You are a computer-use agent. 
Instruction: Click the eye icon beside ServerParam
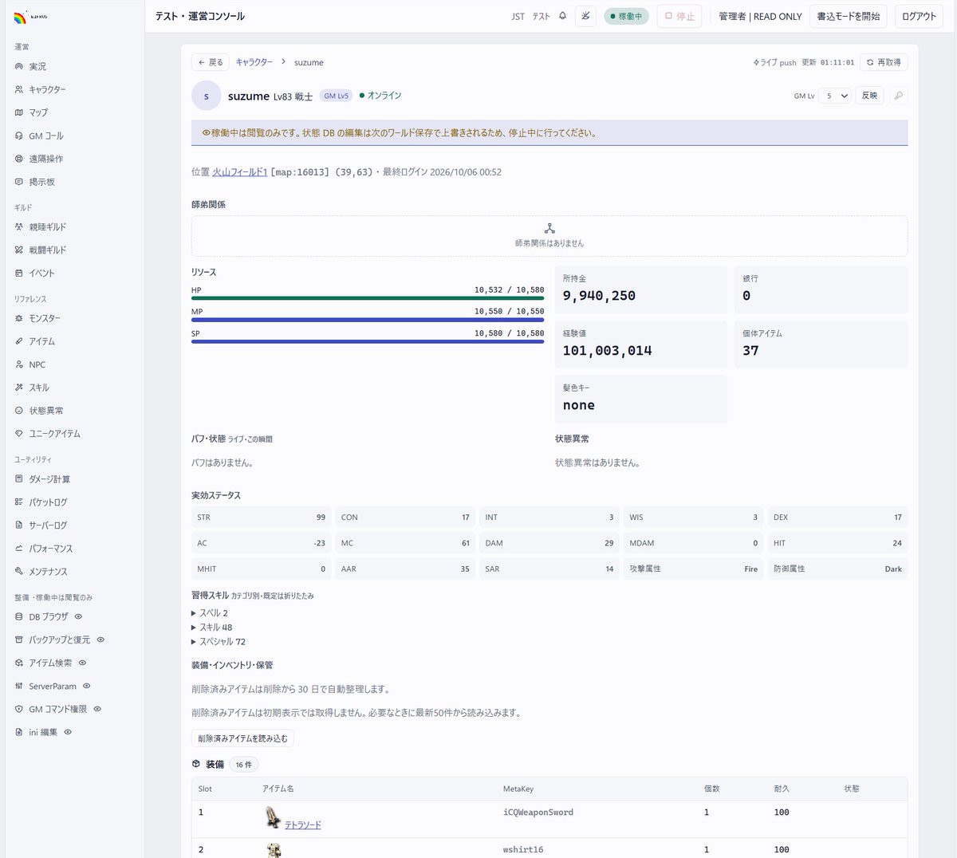pyautogui.click(x=87, y=686)
